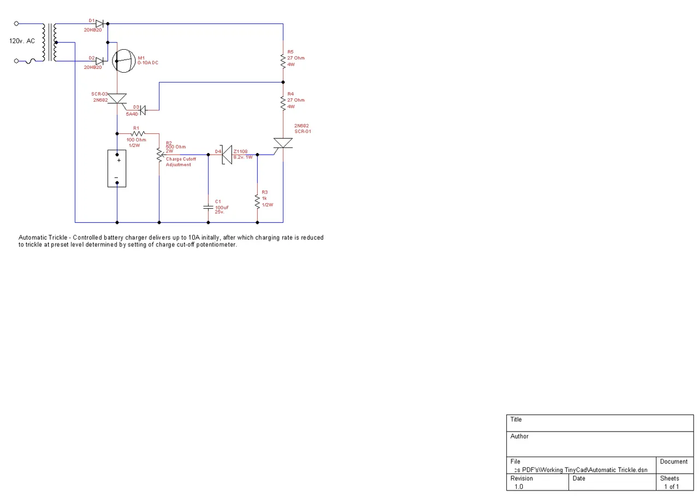Click the 'Document' cell in title block
This screenshot has width=699, height=496.
click(x=674, y=465)
